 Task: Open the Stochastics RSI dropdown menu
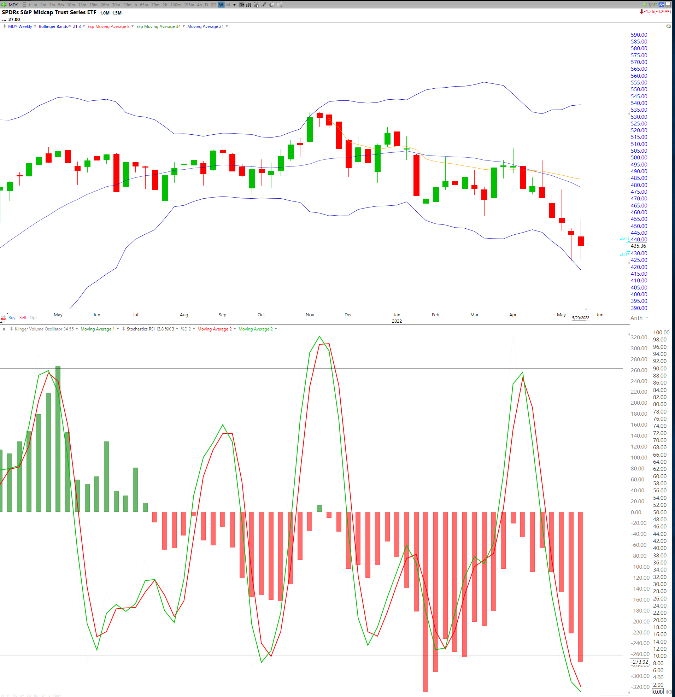click(177, 329)
